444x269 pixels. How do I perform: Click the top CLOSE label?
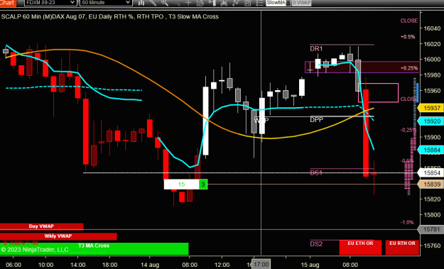tap(409, 21)
